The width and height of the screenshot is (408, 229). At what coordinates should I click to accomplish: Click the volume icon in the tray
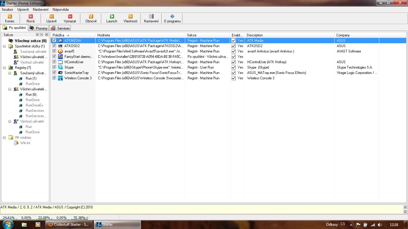point(380,225)
